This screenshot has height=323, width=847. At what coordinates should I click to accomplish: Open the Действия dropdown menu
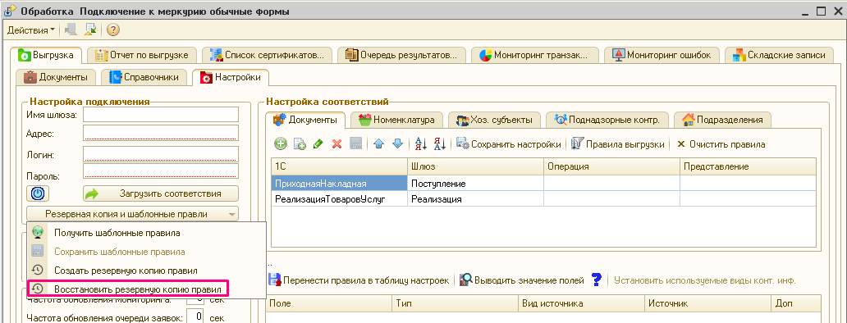[x=31, y=30]
